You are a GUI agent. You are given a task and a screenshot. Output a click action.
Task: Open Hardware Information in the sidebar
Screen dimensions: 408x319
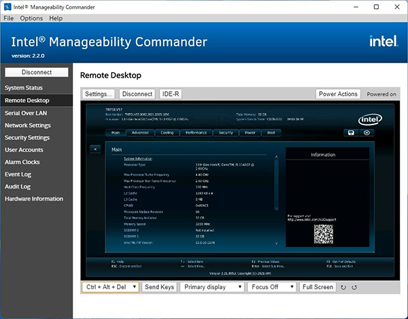coord(37,199)
